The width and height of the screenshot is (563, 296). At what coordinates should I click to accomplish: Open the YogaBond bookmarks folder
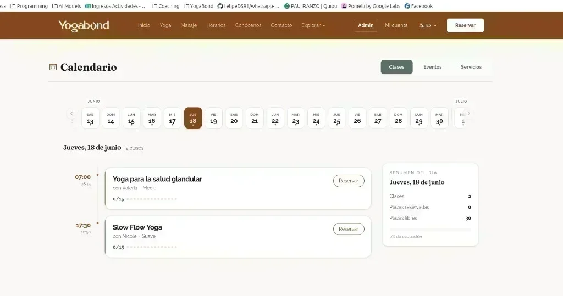(x=198, y=6)
